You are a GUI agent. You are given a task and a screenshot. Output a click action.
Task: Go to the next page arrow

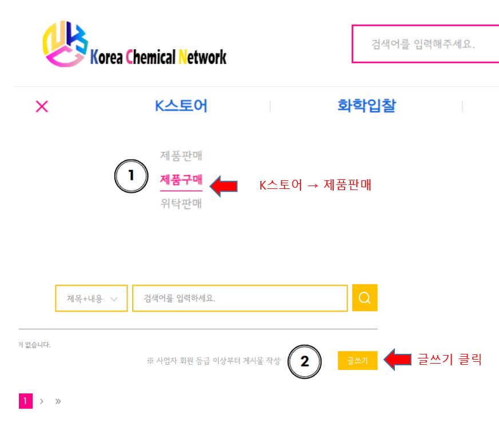42,401
